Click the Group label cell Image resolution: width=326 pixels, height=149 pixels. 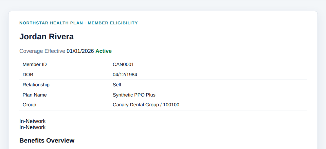65,105
